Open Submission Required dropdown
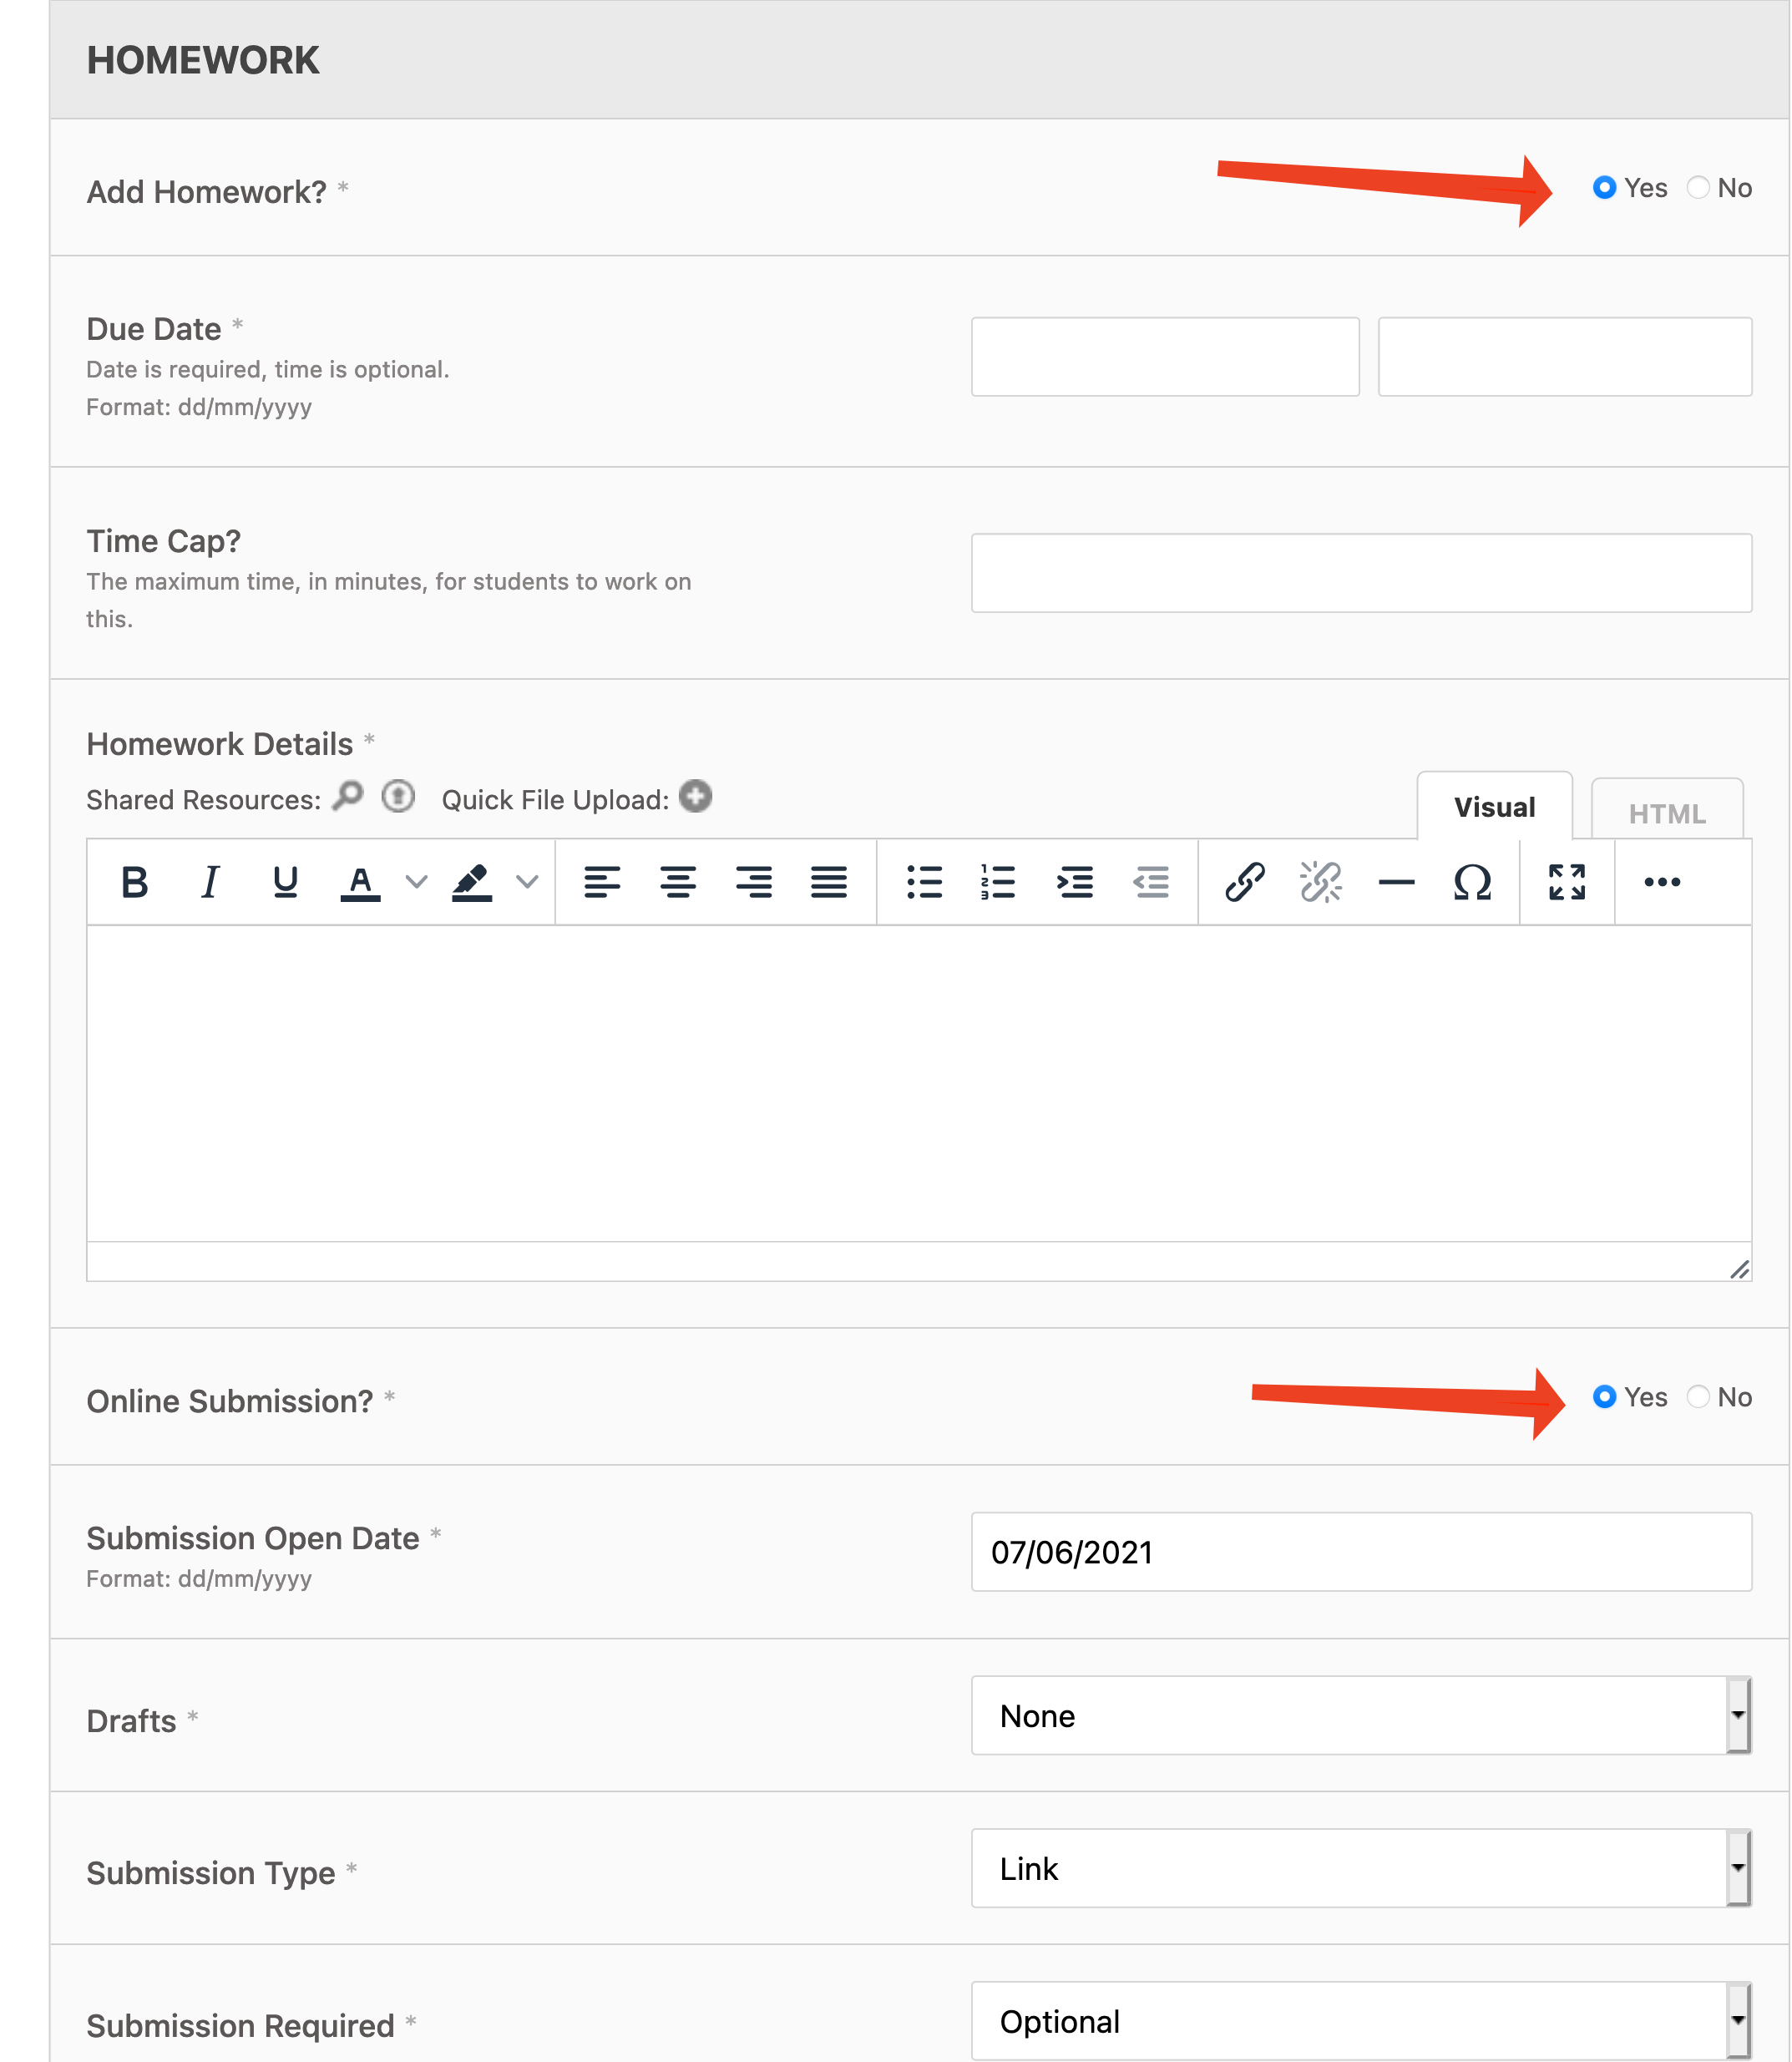This screenshot has height=2062, width=1792. tap(1360, 2022)
